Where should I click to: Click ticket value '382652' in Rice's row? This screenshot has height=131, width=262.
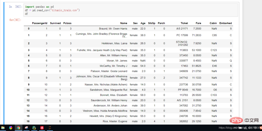coord(183,121)
